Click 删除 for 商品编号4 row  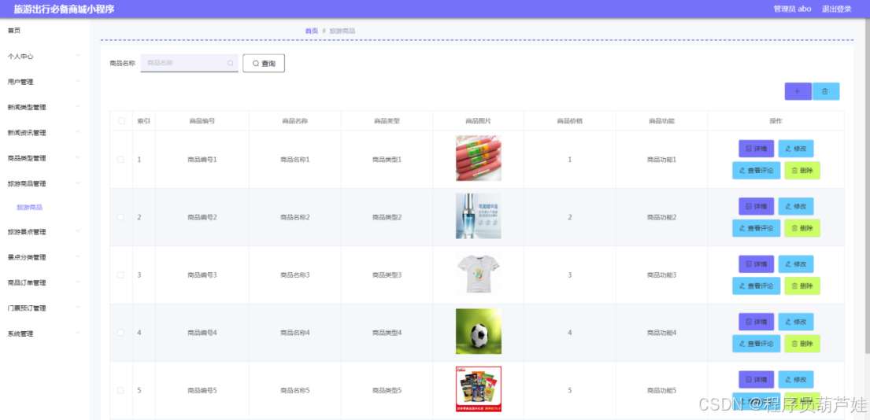pyautogui.click(x=802, y=344)
